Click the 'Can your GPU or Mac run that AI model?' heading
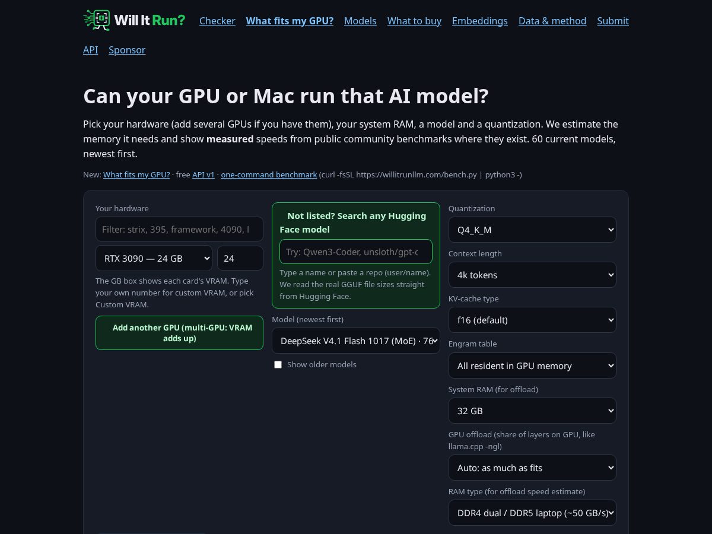This screenshot has height=534, width=712. coord(286,96)
